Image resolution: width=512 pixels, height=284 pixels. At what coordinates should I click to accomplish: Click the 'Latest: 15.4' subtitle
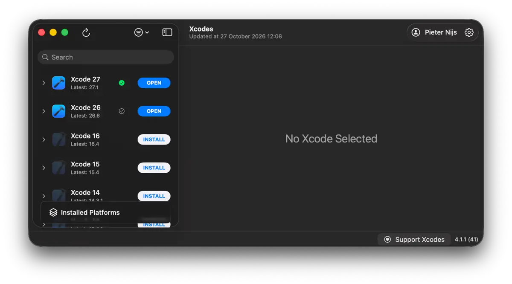point(85,172)
